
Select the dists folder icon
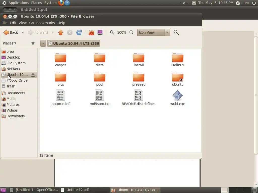tap(100, 58)
